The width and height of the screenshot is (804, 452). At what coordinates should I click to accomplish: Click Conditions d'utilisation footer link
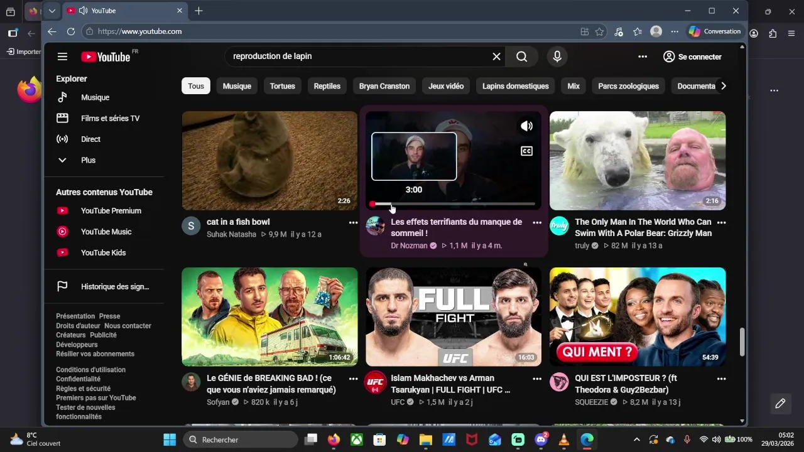coord(90,370)
